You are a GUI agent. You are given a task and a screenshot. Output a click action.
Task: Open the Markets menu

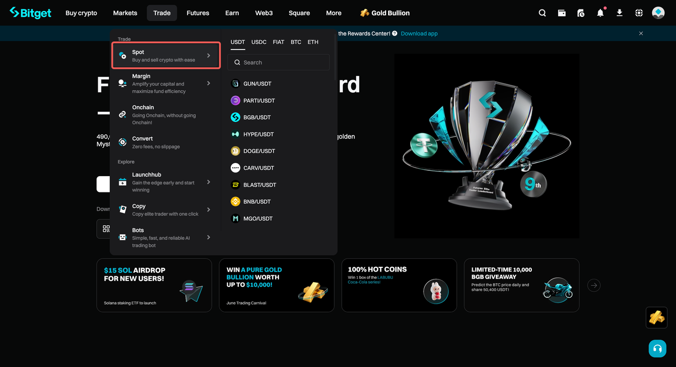coord(125,13)
